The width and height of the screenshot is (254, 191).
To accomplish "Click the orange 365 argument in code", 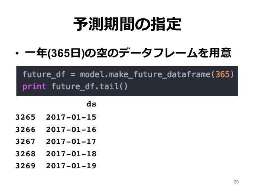I will (223, 75).
